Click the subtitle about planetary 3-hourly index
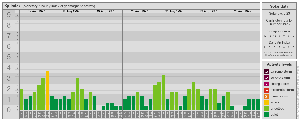Screen dimensions: 299x121 pos(59,6)
